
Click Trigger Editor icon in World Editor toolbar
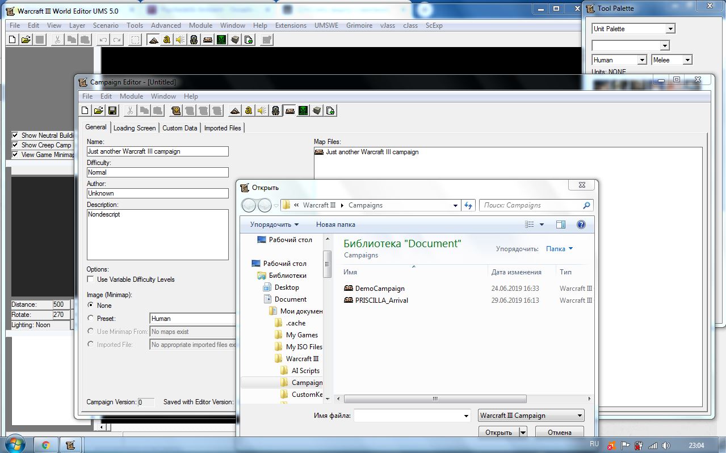(166, 40)
